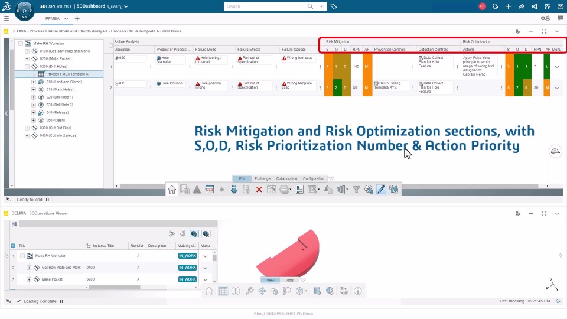Switch to the Configuration toolbar tab
This screenshot has width=567, height=319.
314,178
